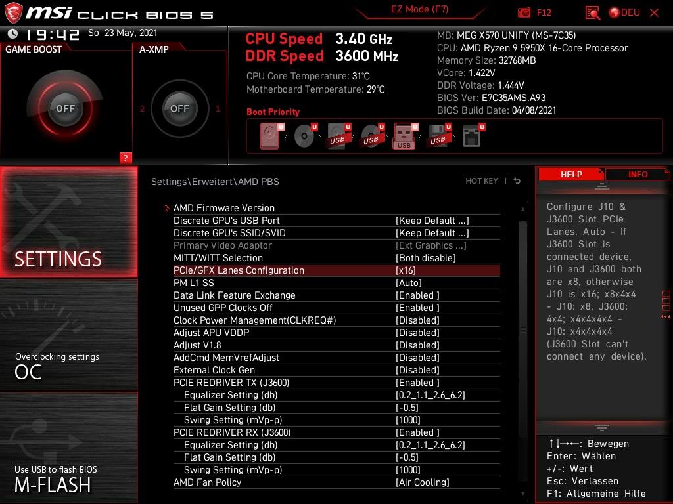Click the settings list scrollbar
This screenshot has width=673, height=504.
point(522,330)
